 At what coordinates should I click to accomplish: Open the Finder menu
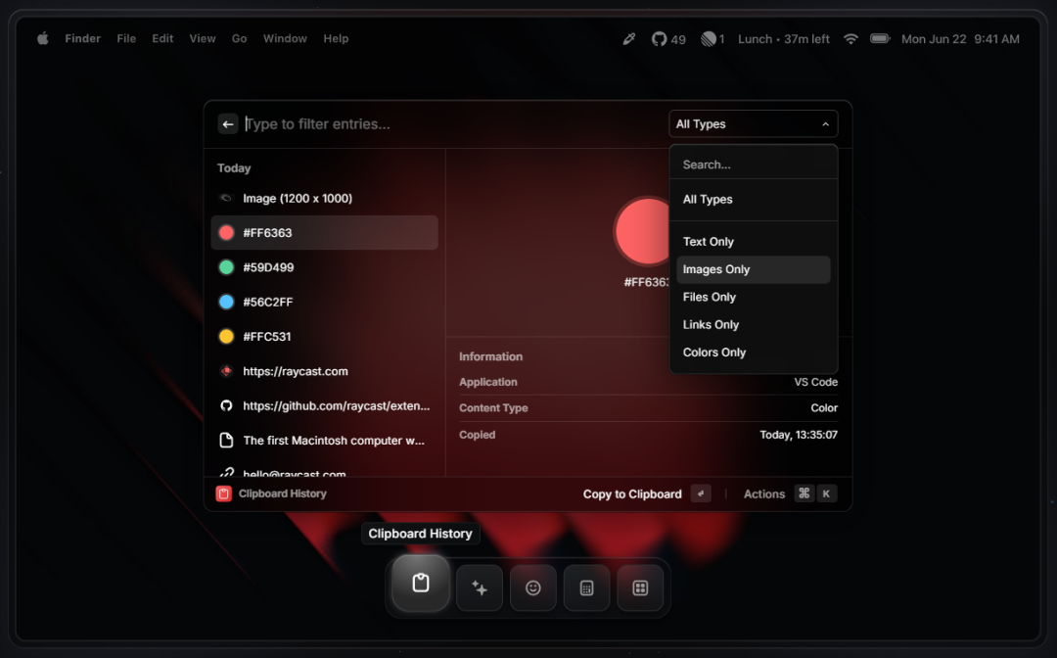coord(83,38)
